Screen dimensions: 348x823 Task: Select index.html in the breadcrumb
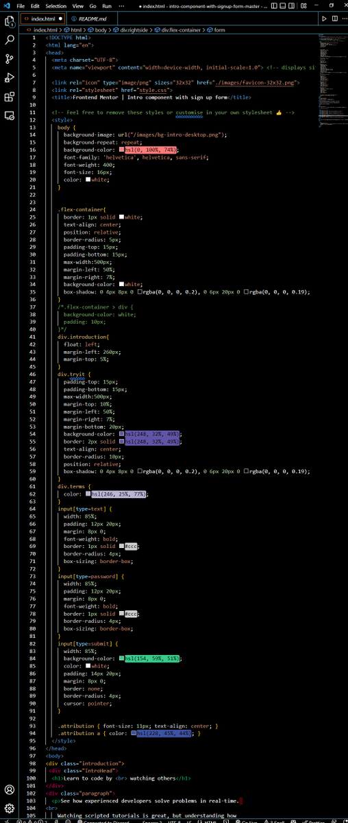(46, 29)
